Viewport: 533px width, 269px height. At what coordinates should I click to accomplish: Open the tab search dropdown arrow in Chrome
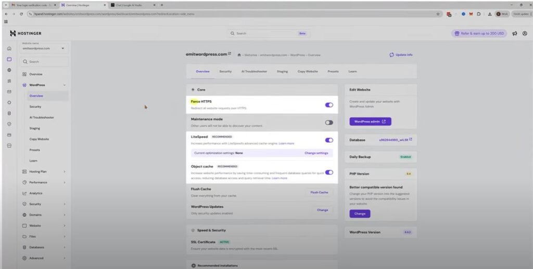[x=6, y=5]
